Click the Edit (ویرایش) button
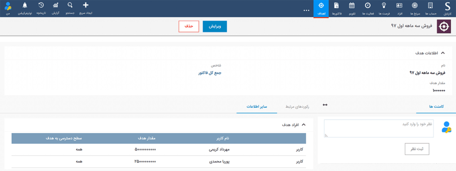The image size is (456, 171). click(x=215, y=26)
